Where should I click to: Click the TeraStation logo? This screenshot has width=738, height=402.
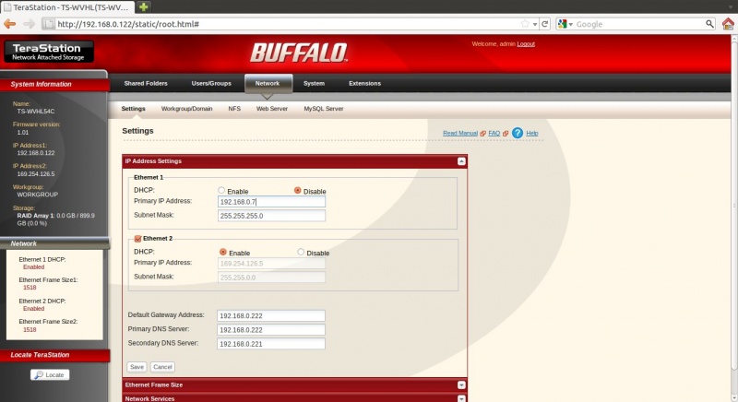pyautogui.click(x=49, y=52)
